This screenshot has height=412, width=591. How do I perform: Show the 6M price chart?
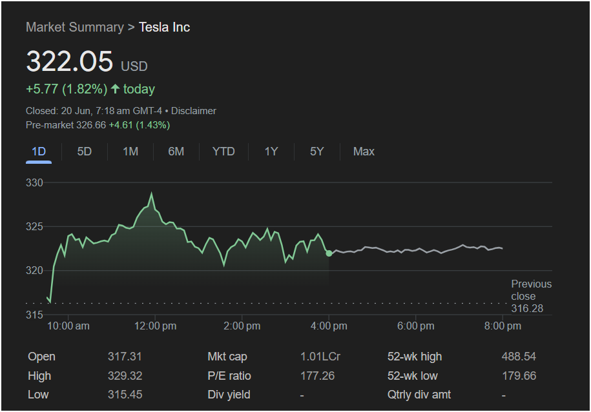(176, 152)
